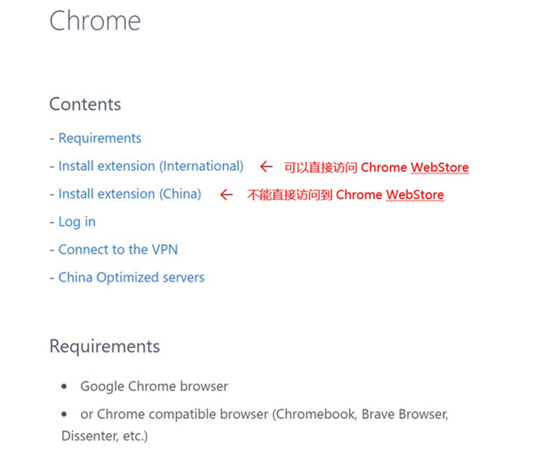Click the 'Google Chrome browser' list text
The width and height of the screenshot is (541, 449).
pyautogui.click(x=154, y=386)
